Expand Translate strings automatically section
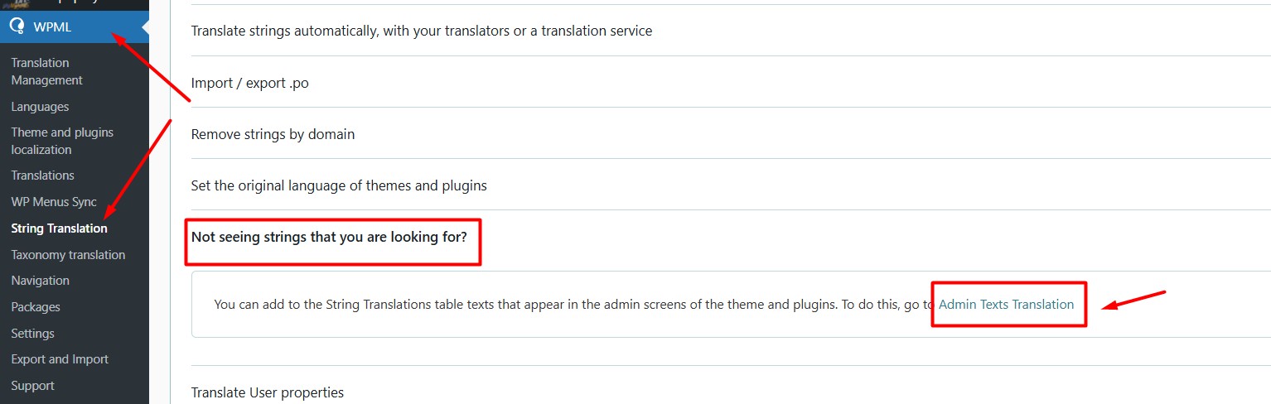 coord(731,31)
